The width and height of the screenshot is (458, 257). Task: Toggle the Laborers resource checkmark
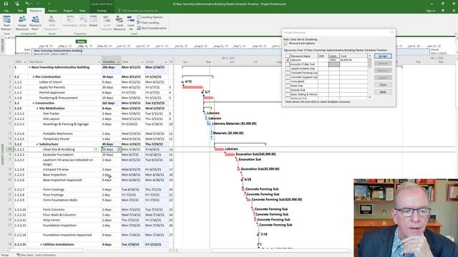click(288, 60)
